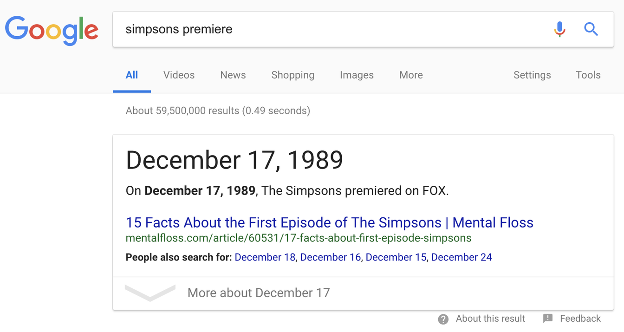624x332 pixels.
Task: Open the More search categories menu
Action: pyautogui.click(x=410, y=75)
